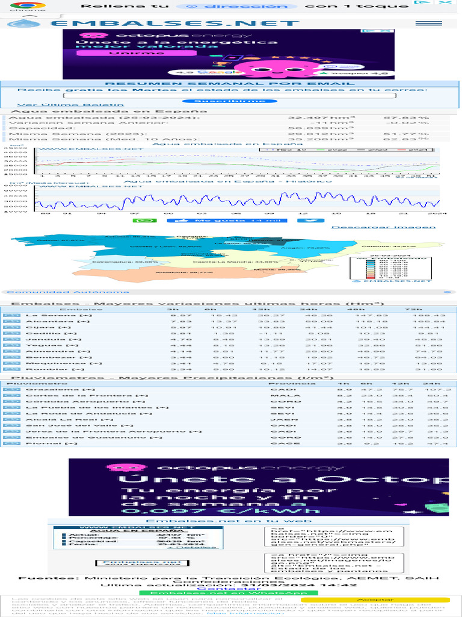
Task: Click graph icon beside Cortes de la Frontera
Action: tap(11, 395)
